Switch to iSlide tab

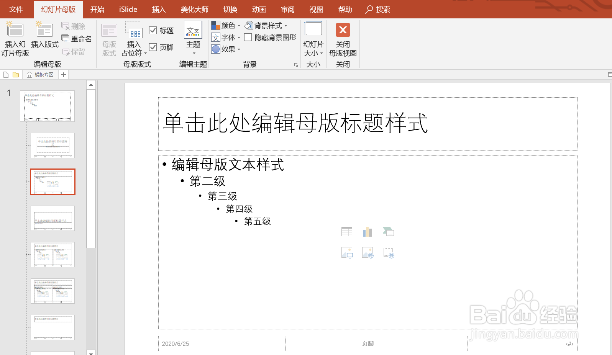[x=128, y=9]
